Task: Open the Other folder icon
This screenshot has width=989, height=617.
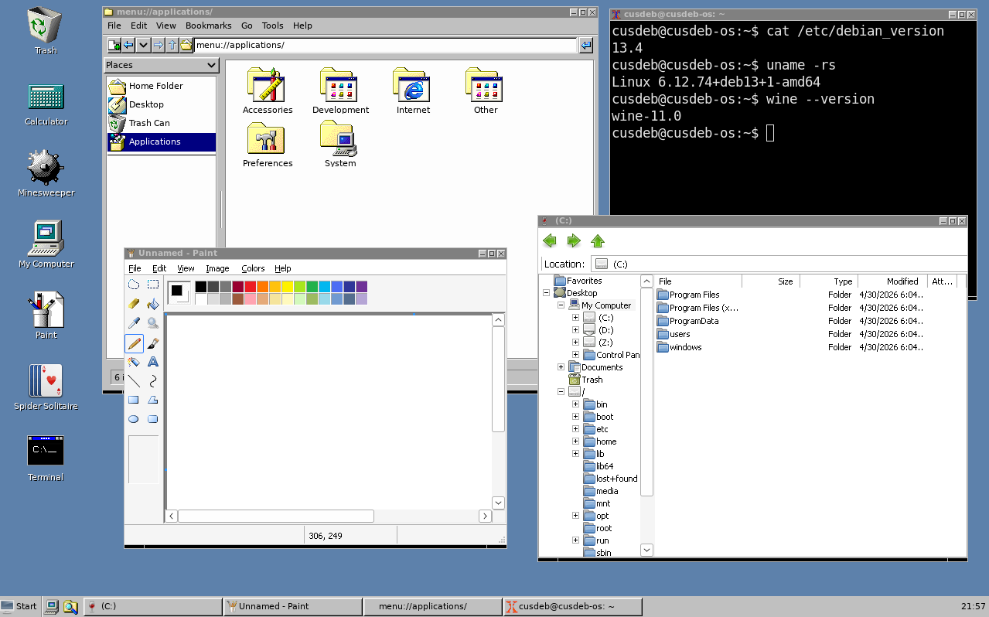Action: [486, 84]
